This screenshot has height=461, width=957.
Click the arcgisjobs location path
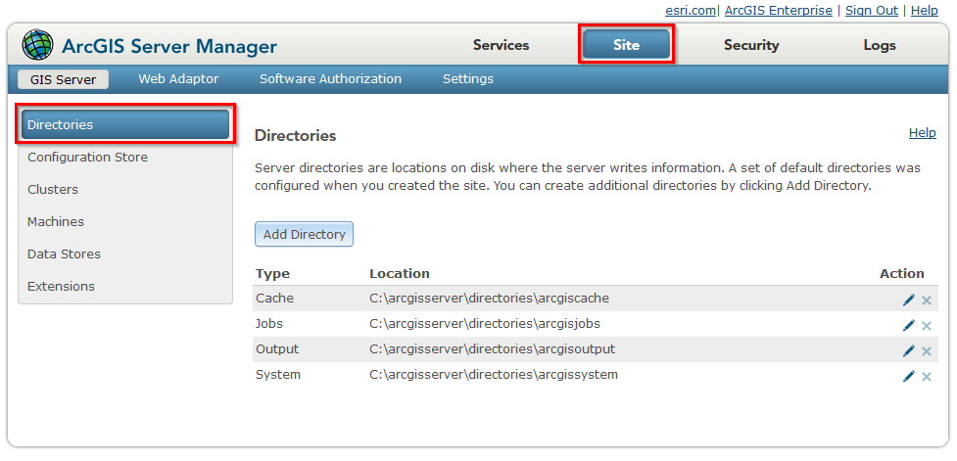pos(485,324)
